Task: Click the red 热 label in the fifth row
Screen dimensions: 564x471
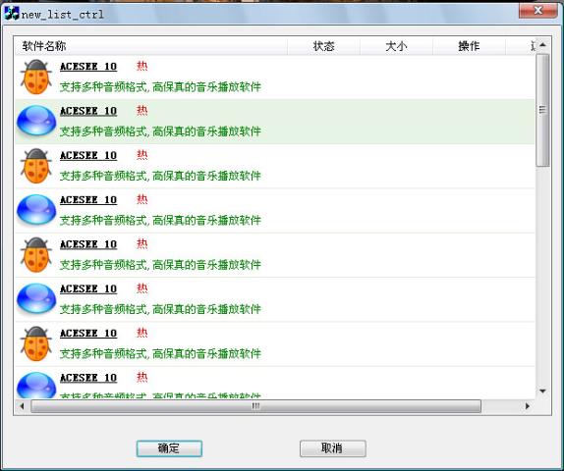Action: pyautogui.click(x=142, y=244)
